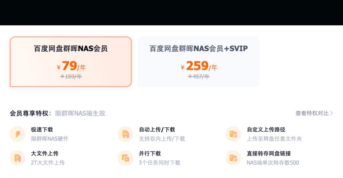Click the ¥79/年 price
The width and height of the screenshot is (343, 178).
pyautogui.click(x=71, y=66)
